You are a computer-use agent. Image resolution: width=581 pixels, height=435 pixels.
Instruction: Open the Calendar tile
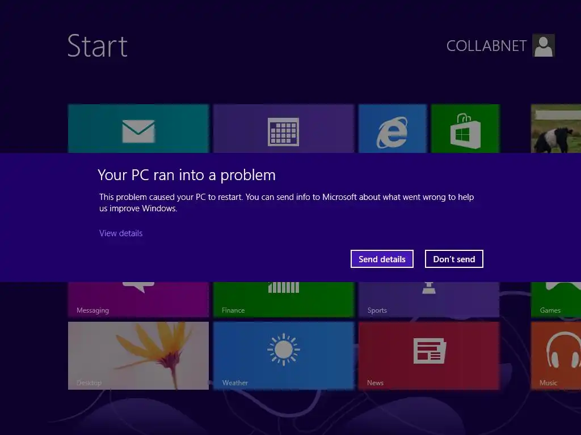(284, 129)
